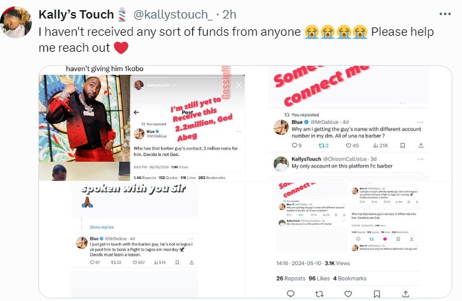
Task: Share Blue's tweet with 21K views
Action: pos(421,145)
